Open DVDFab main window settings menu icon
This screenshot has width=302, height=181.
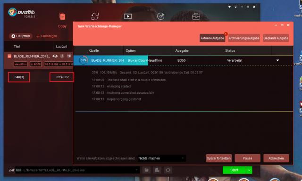click(229, 7)
